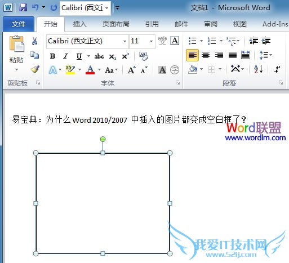Click the Distributed alignment icon

pos(246,55)
